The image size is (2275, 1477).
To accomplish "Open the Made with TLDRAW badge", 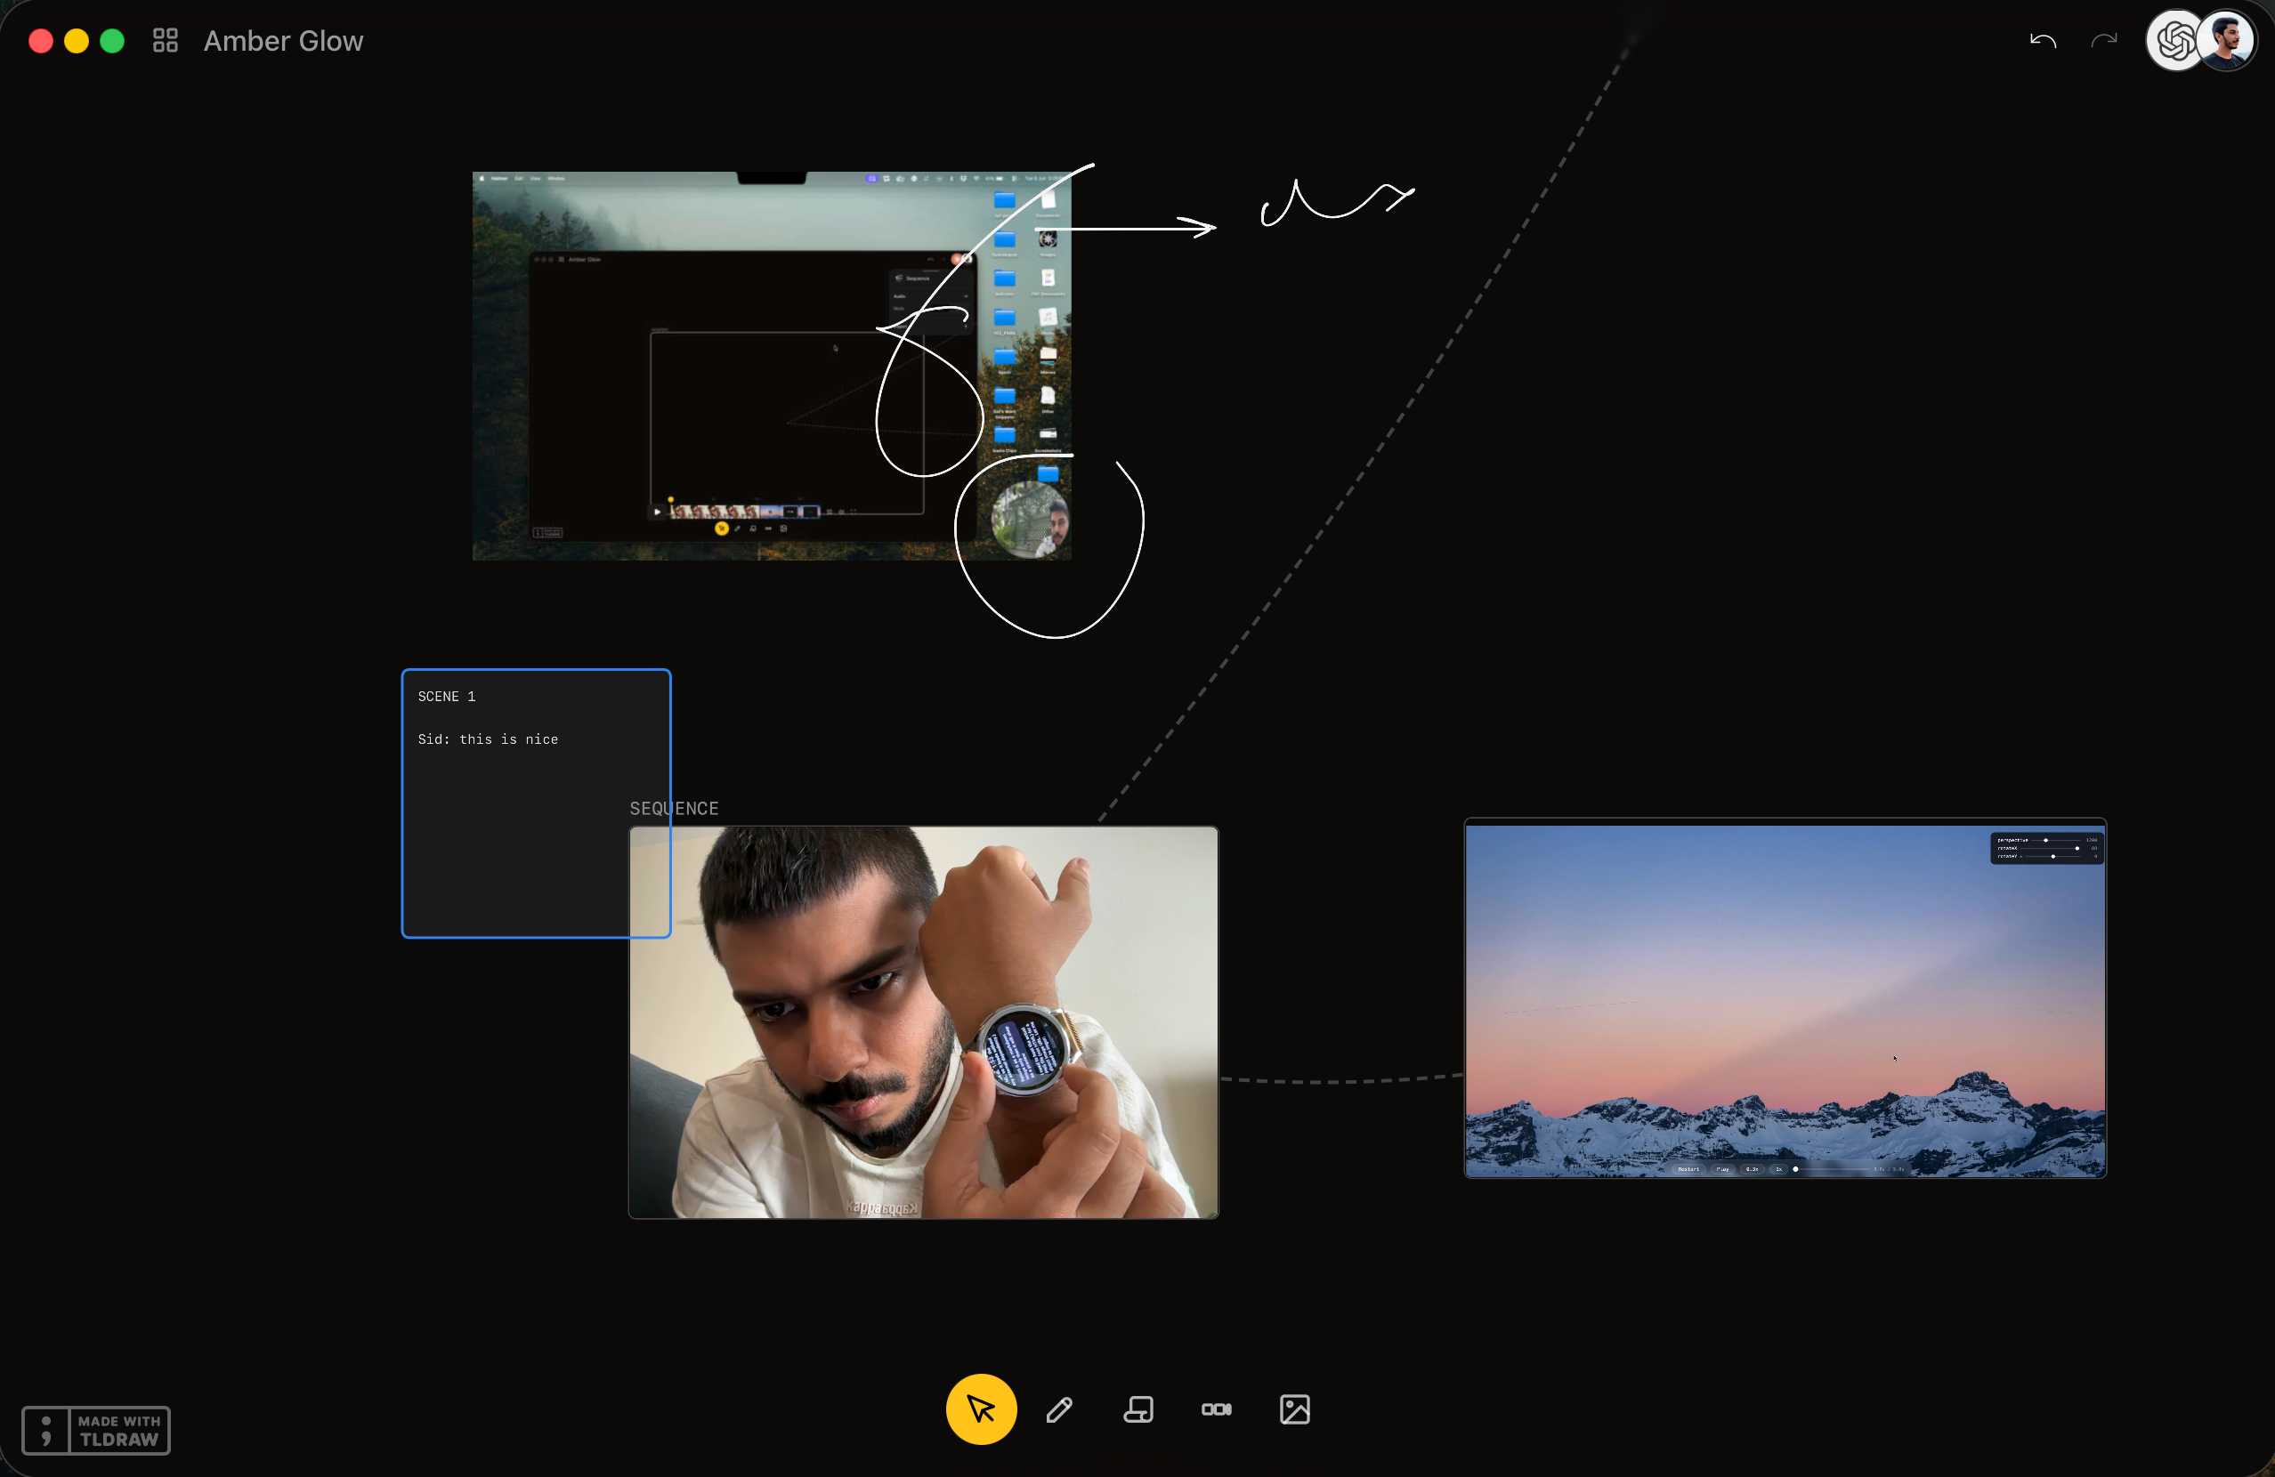I will tap(96, 1430).
